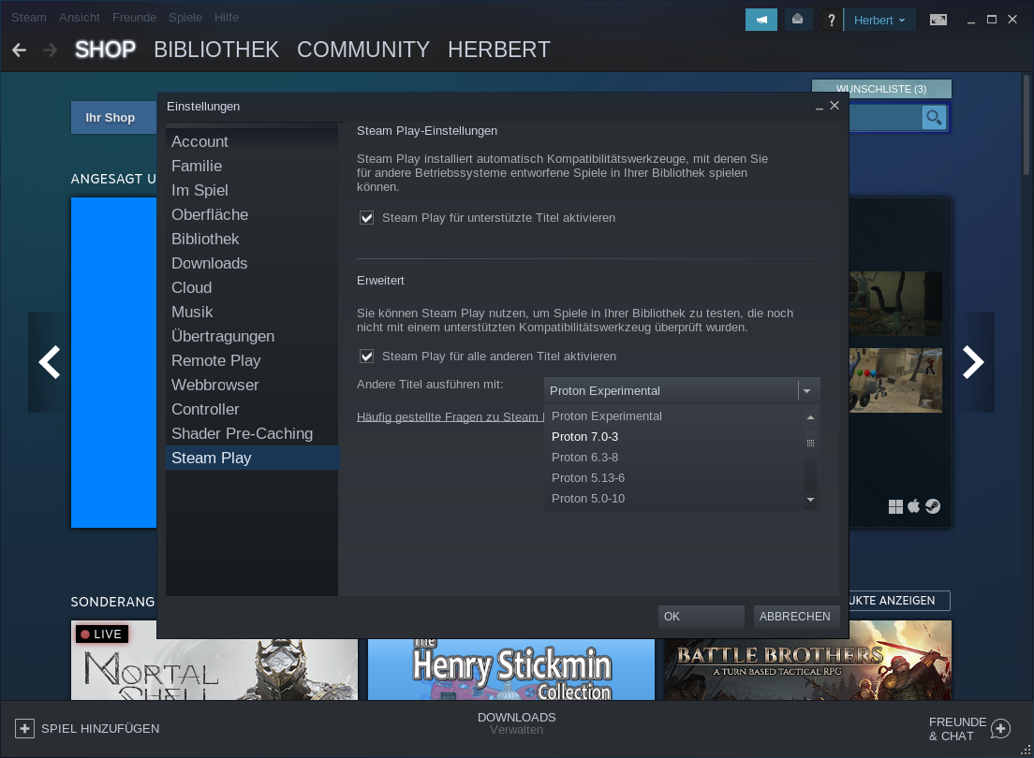Open WUNSCHLISTE (3) button
The height and width of the screenshot is (758, 1034).
[881, 89]
